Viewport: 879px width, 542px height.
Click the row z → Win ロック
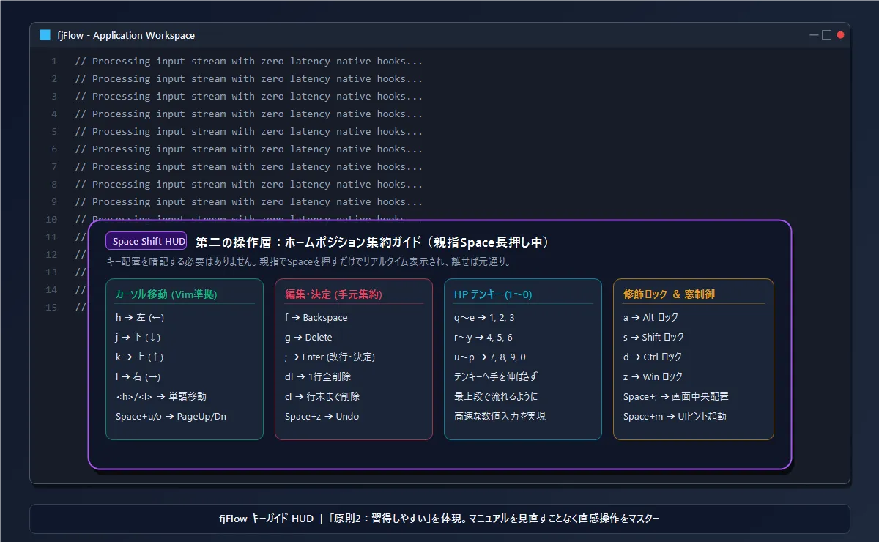[x=653, y=377]
